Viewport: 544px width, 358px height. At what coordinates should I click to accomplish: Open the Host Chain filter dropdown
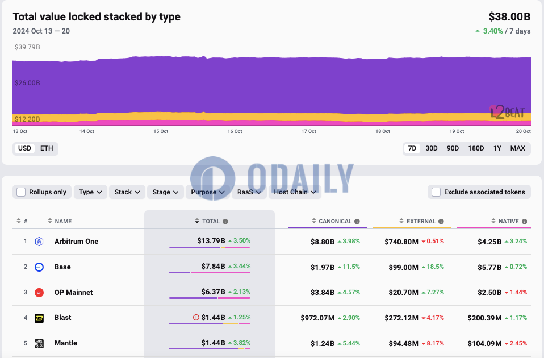click(x=295, y=192)
